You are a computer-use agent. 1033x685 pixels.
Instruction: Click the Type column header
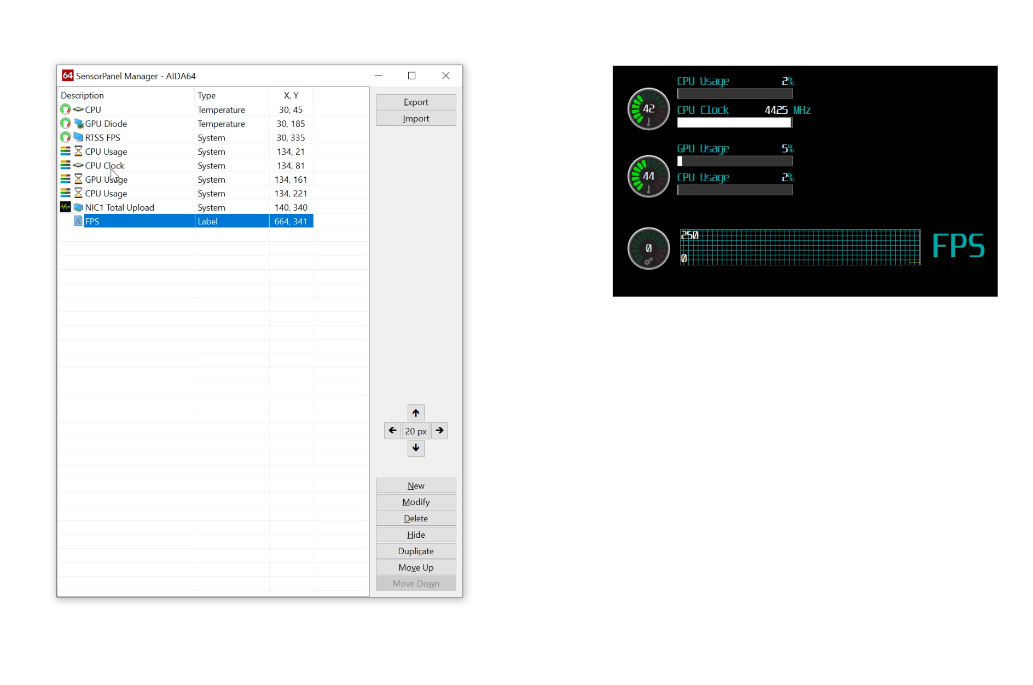tap(232, 95)
